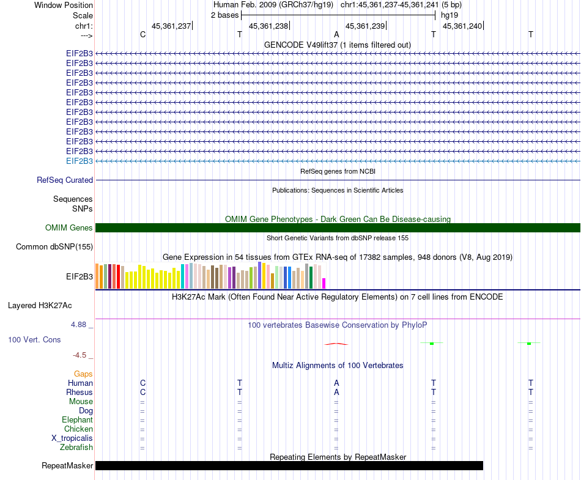Click the light-blue EIF2B3 transcript label

click(80, 161)
